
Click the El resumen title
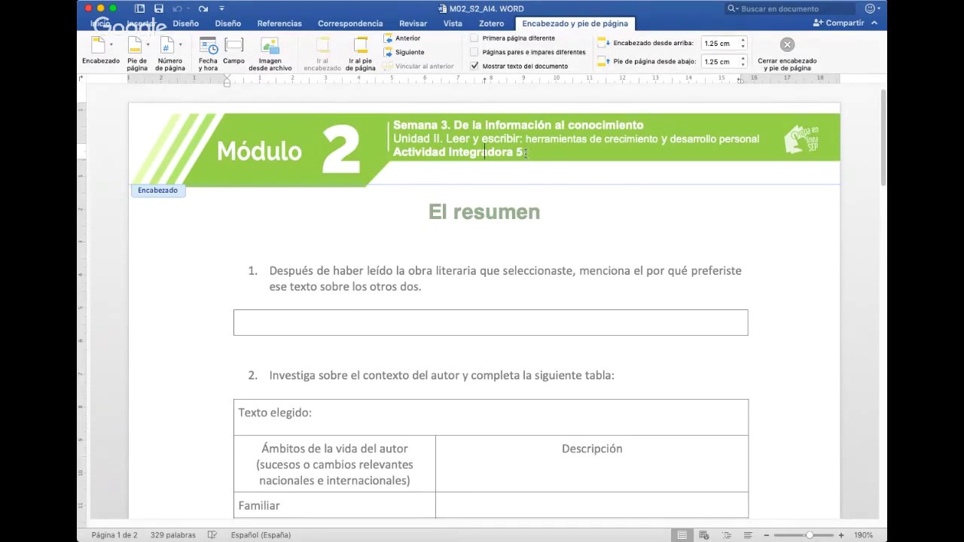point(484,212)
